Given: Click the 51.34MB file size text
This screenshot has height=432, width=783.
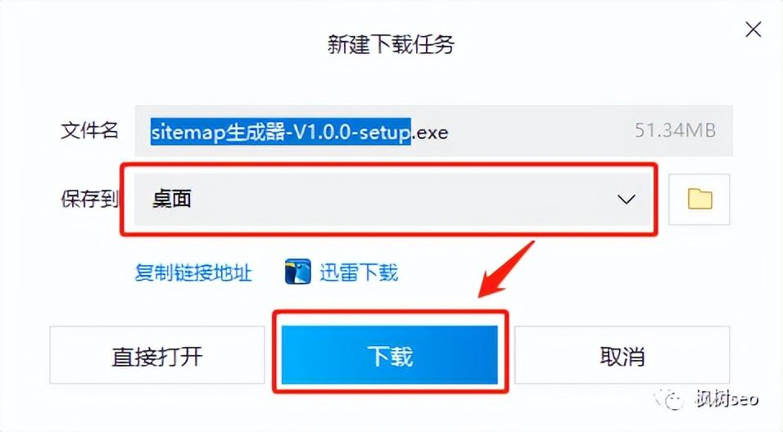Looking at the screenshot, I should click(x=675, y=131).
